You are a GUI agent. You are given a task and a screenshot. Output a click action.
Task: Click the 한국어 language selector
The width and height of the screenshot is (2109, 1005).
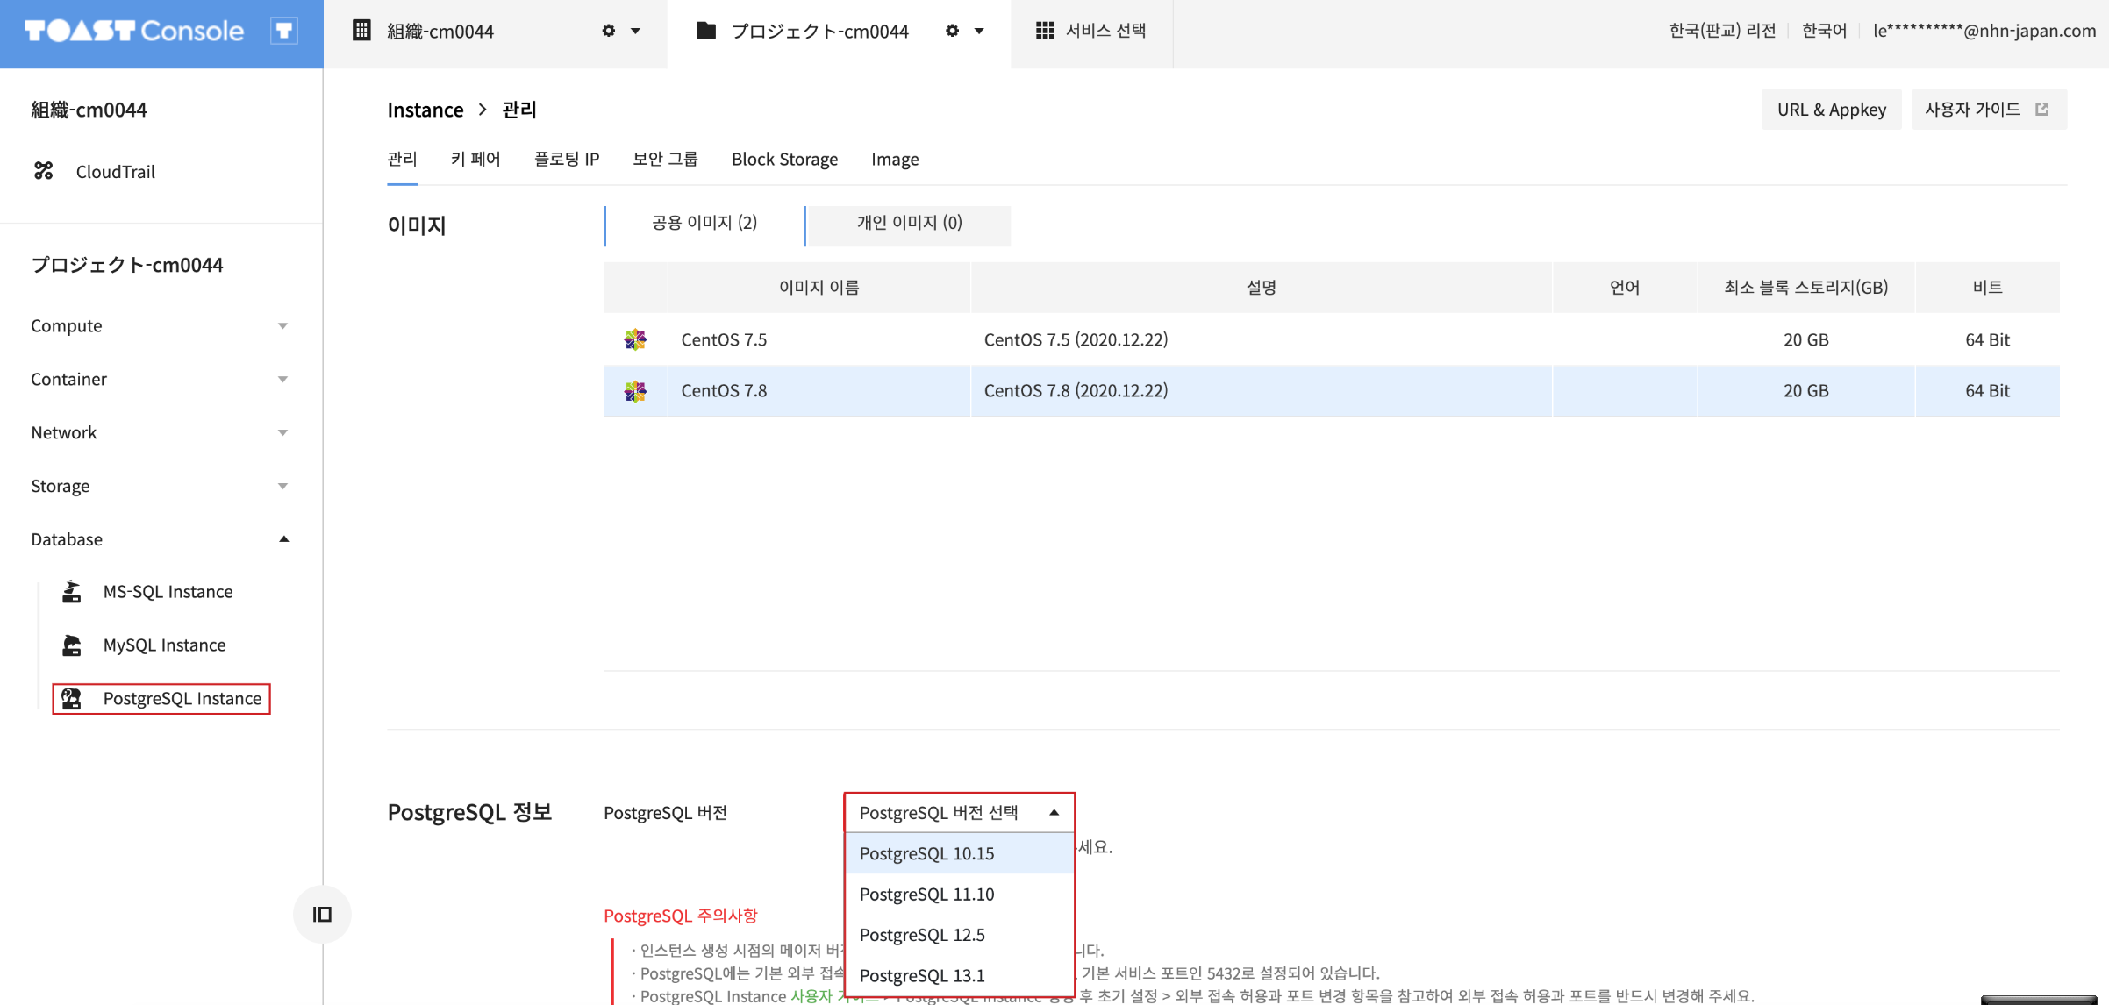click(x=1824, y=31)
